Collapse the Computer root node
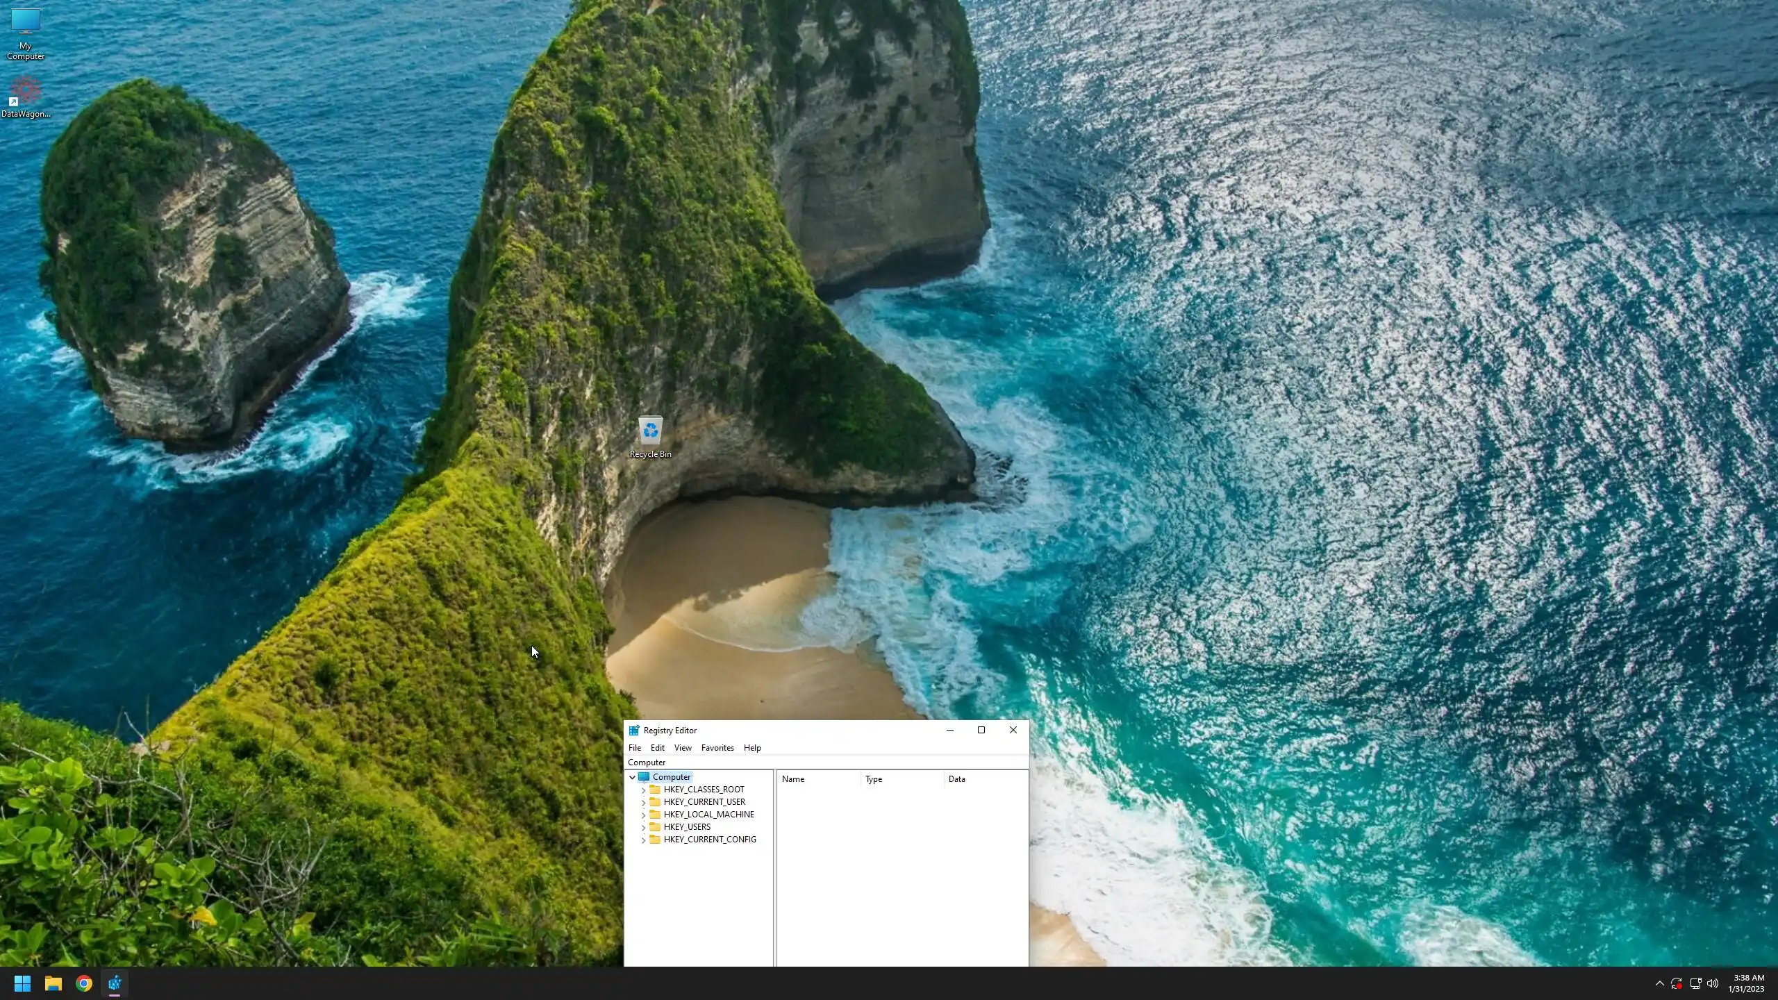 [632, 777]
